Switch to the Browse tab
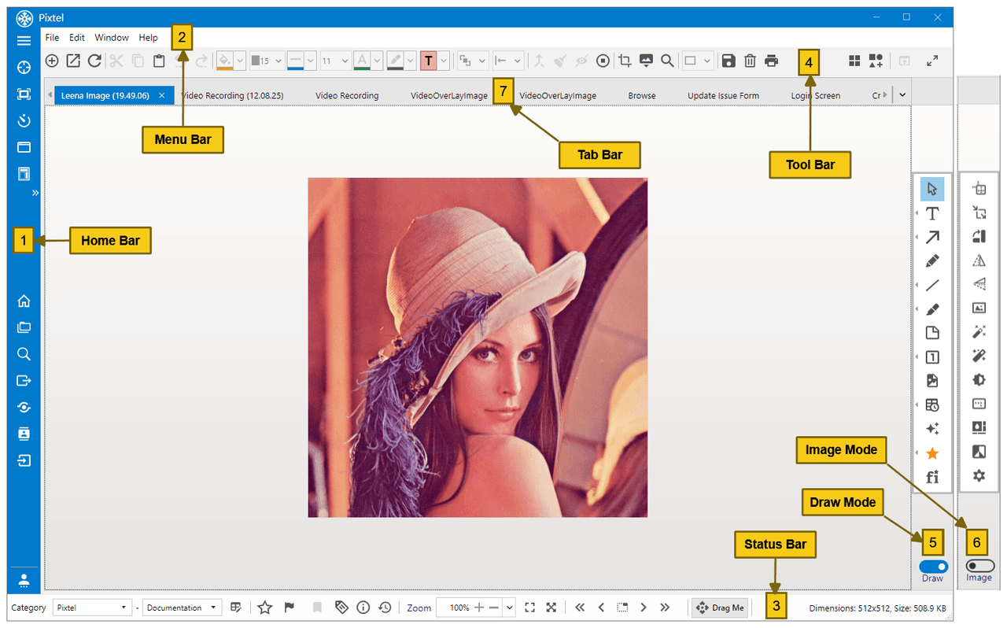Image resolution: width=1007 pixels, height=628 pixels. click(x=642, y=95)
